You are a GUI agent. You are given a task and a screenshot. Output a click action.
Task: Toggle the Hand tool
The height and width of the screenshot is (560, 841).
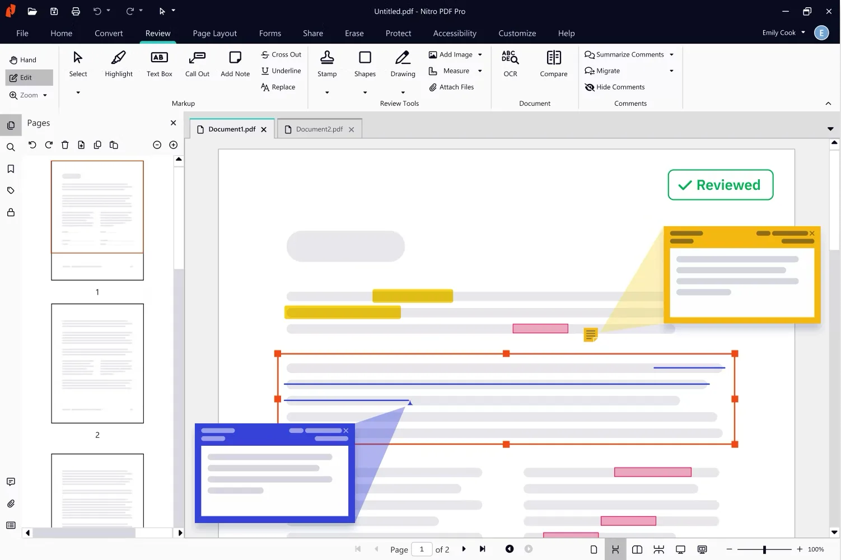[23, 60]
